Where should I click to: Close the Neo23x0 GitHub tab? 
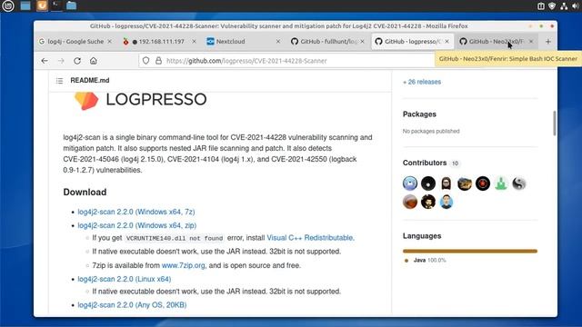(x=531, y=42)
